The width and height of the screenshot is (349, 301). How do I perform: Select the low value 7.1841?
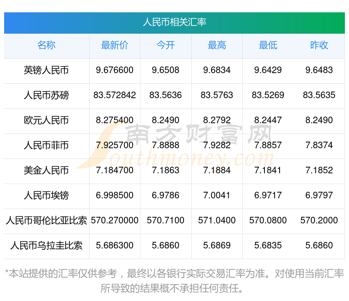pos(268,170)
